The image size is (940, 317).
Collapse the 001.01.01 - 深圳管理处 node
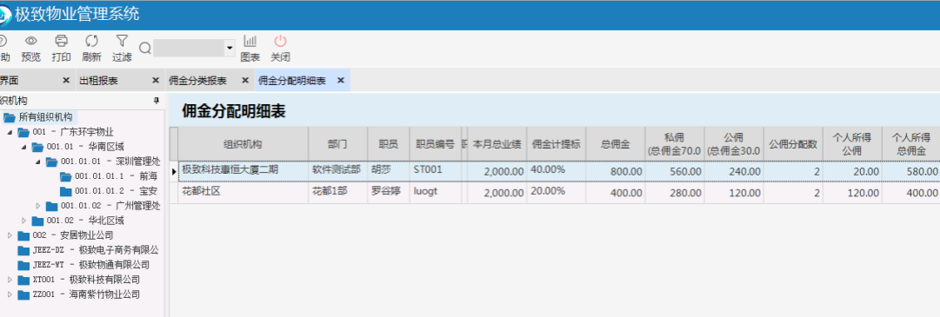coord(38,162)
